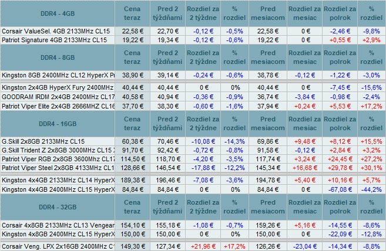Click Cena teraz header in DDR4 - 4GB section
This screenshot has width=386, height=251.
pyautogui.click(x=132, y=13)
